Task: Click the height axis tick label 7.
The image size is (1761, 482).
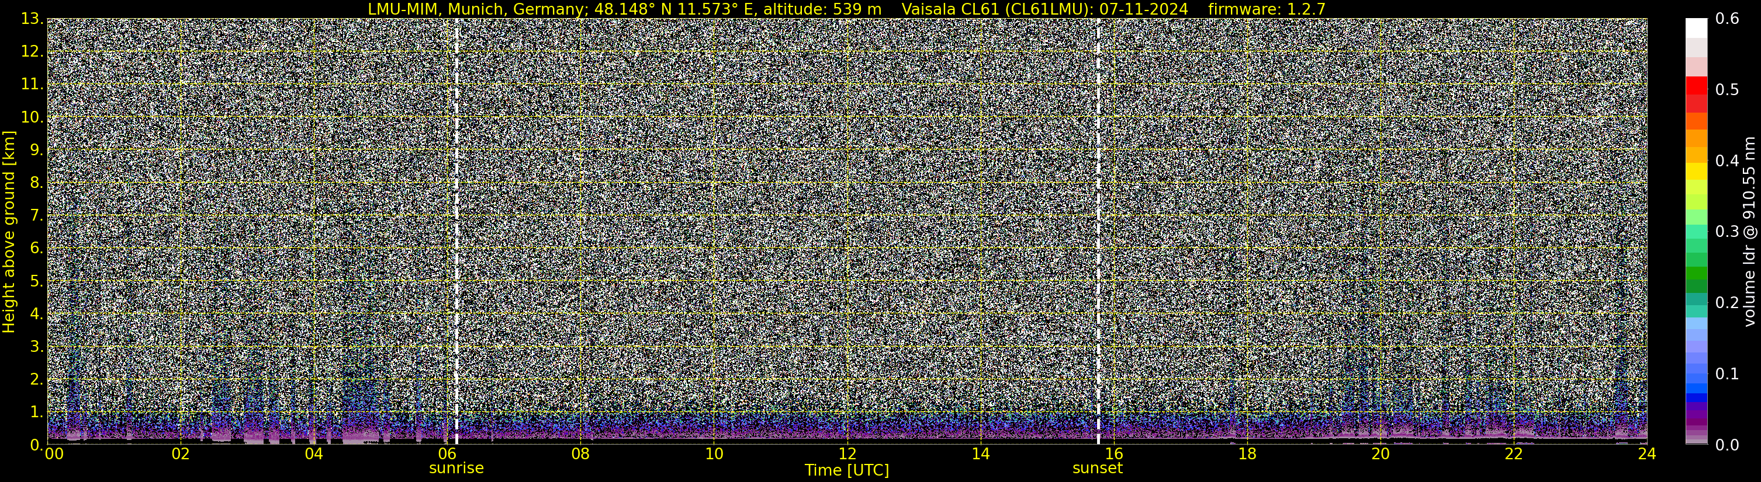Action: pyautogui.click(x=36, y=216)
